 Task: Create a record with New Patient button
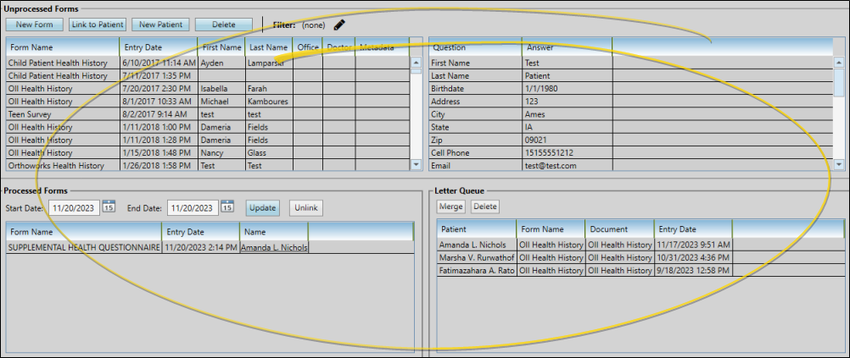tap(159, 25)
